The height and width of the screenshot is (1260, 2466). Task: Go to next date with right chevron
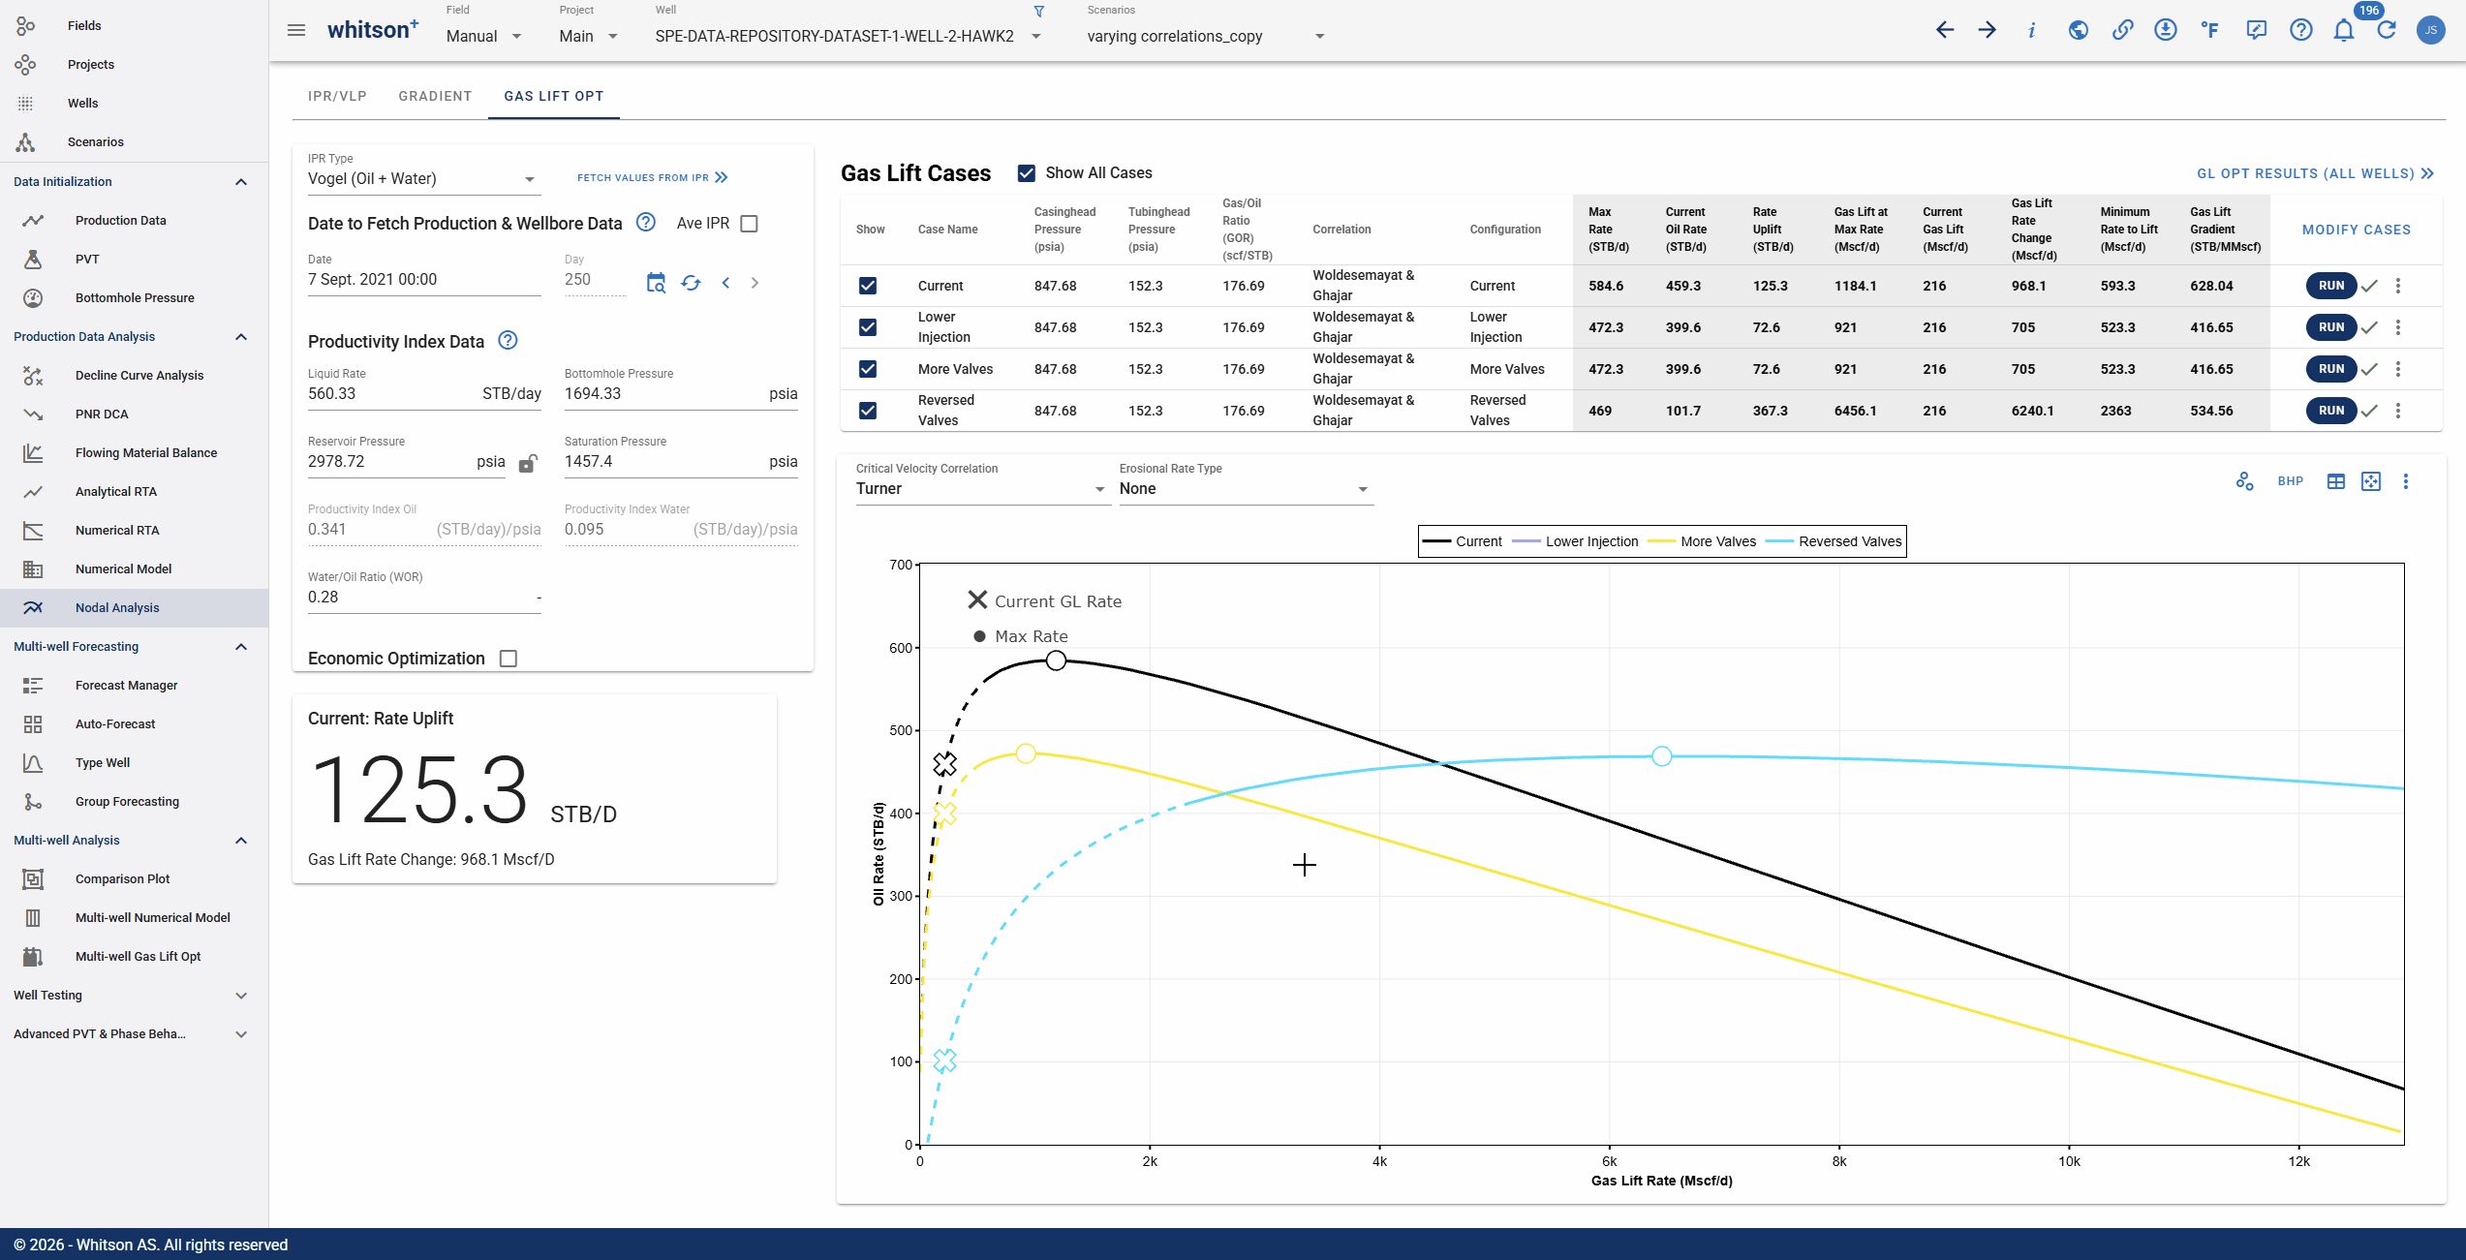(755, 283)
